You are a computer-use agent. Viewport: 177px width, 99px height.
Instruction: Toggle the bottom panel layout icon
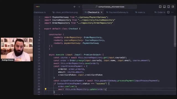point(164,7)
